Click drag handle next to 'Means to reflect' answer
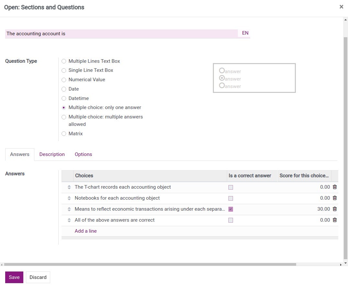 [69, 209]
